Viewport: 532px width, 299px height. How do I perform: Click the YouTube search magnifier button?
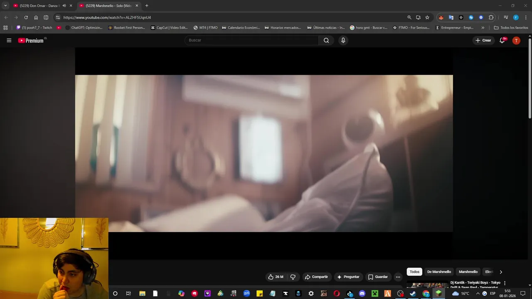coord(326,40)
